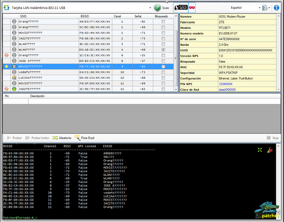This screenshot has height=222, width=284.
Task: Sort by Canal column header
Action: (122, 16)
